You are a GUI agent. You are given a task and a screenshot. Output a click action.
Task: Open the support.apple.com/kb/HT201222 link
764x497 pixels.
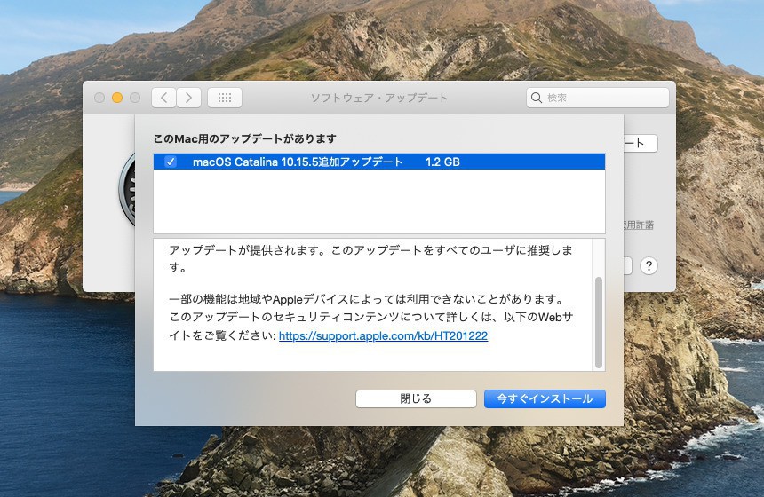[383, 335]
